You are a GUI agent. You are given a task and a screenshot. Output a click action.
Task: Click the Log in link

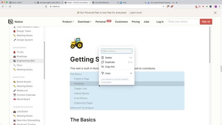coord(160,22)
